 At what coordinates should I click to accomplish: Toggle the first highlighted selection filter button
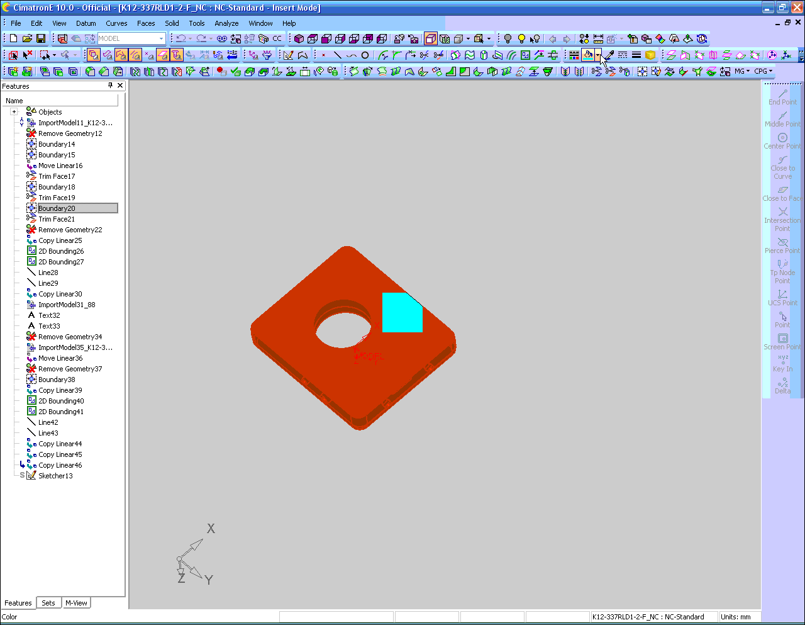point(94,55)
